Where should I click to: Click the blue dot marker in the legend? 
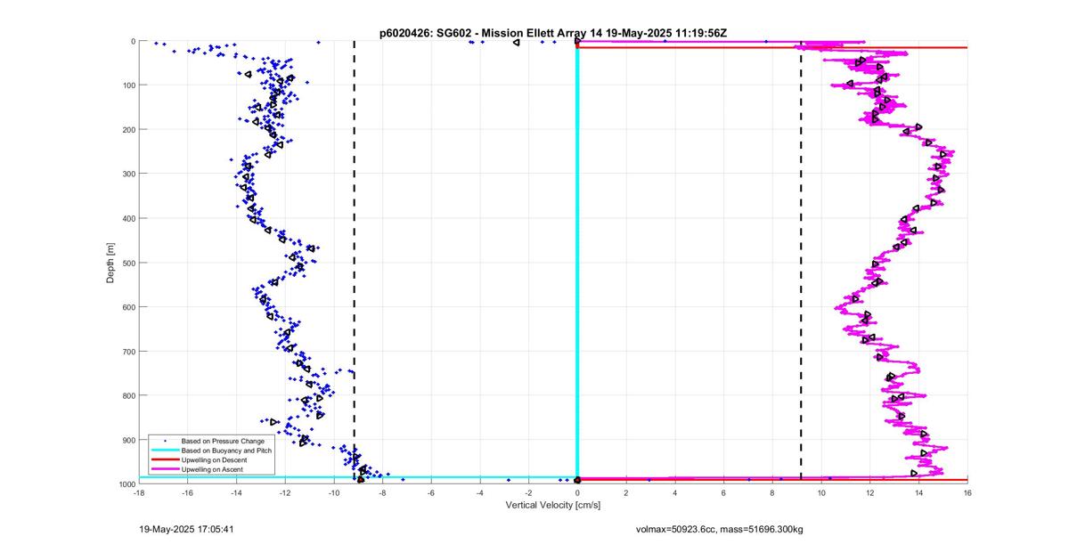point(164,441)
